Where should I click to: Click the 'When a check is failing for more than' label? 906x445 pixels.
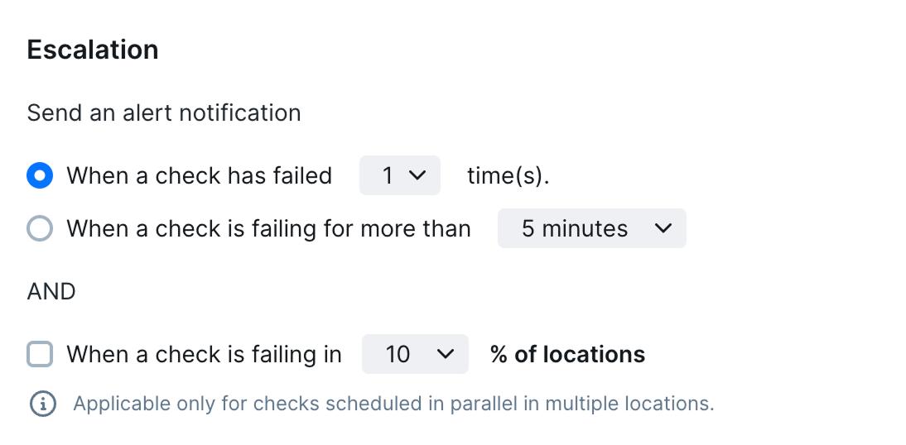(x=268, y=228)
